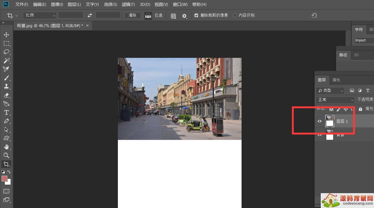
Task: Select the Eraser tool
Action: pos(6,95)
